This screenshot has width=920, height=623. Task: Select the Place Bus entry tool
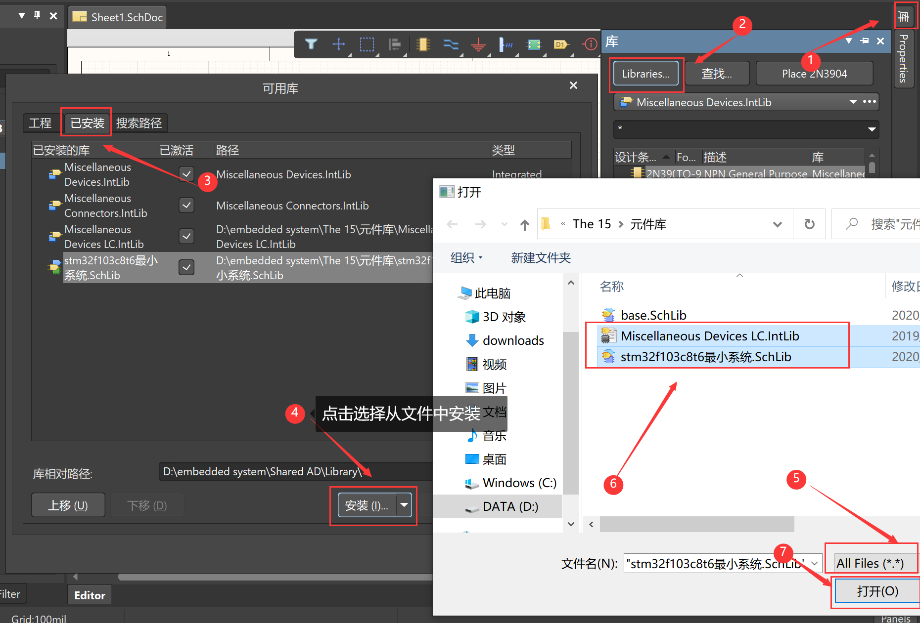pos(506,44)
